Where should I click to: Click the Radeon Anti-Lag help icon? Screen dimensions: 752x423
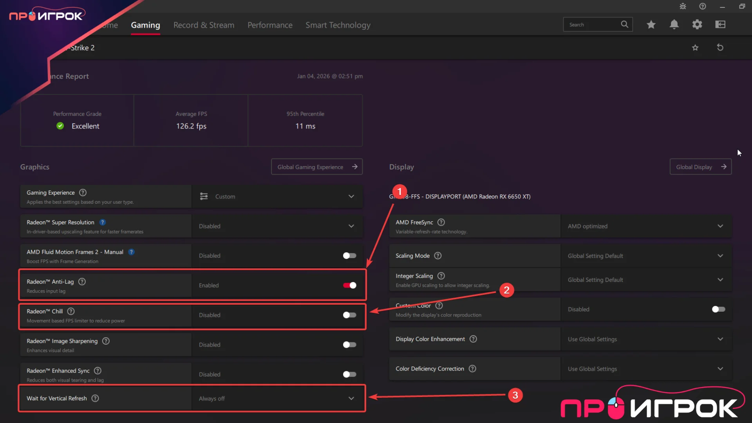82,282
